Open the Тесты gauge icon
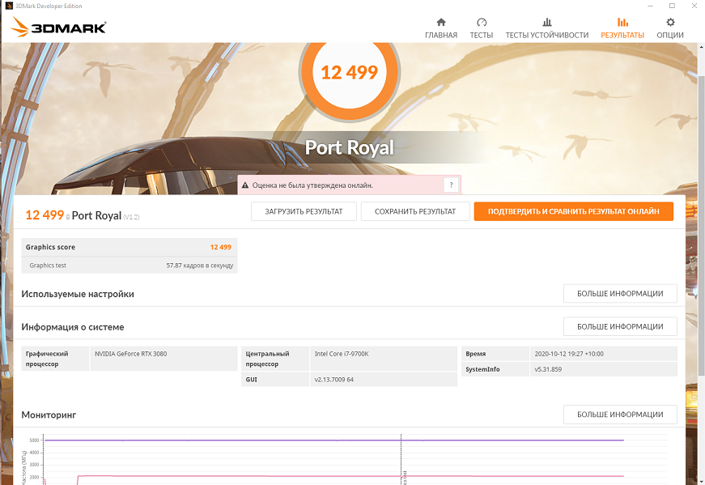This screenshot has width=705, height=485. (482, 22)
